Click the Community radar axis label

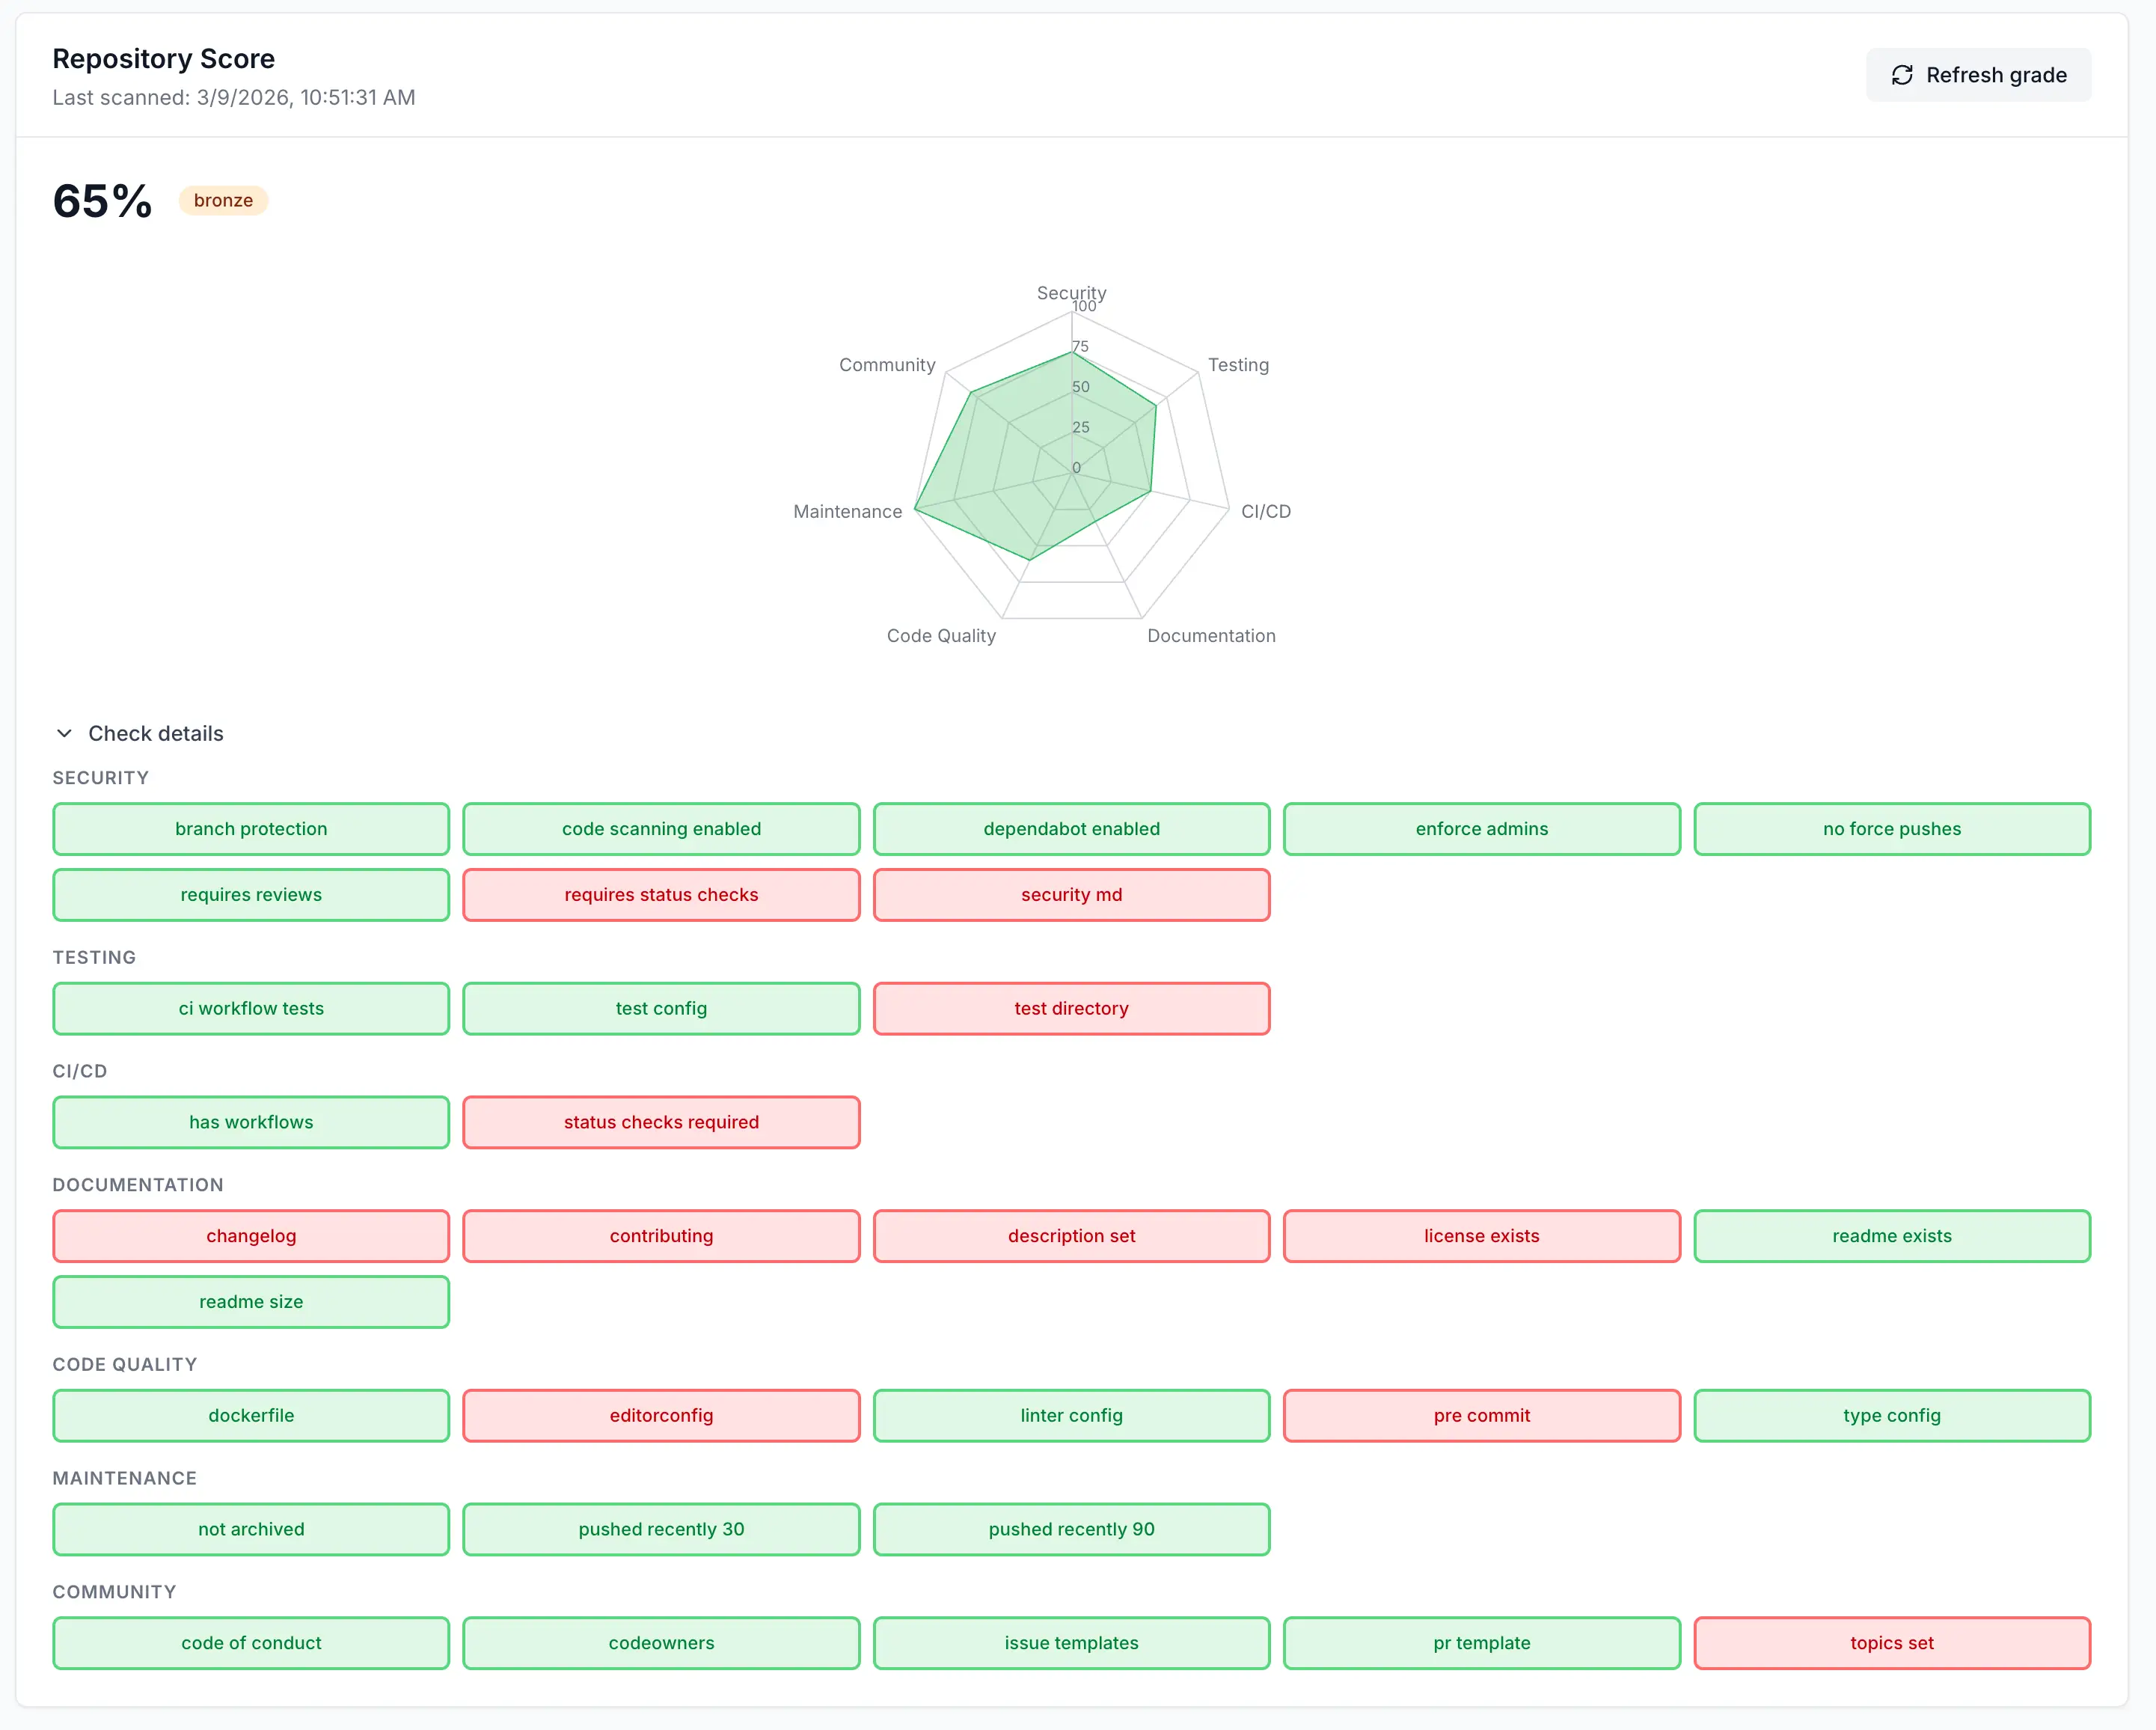pyautogui.click(x=887, y=365)
